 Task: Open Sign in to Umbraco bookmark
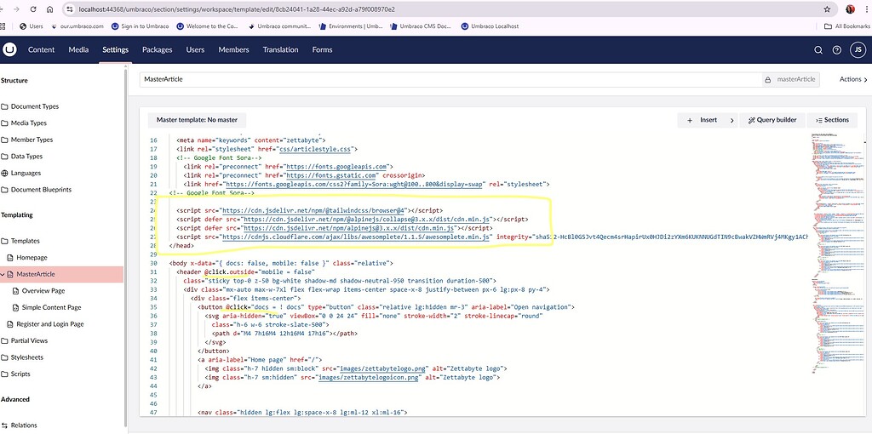coord(140,26)
